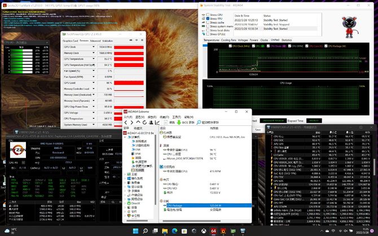This screenshot has height=236, width=378.
Task: Click the GPU Temperature red sensor bar
Action: [x=129, y=59]
